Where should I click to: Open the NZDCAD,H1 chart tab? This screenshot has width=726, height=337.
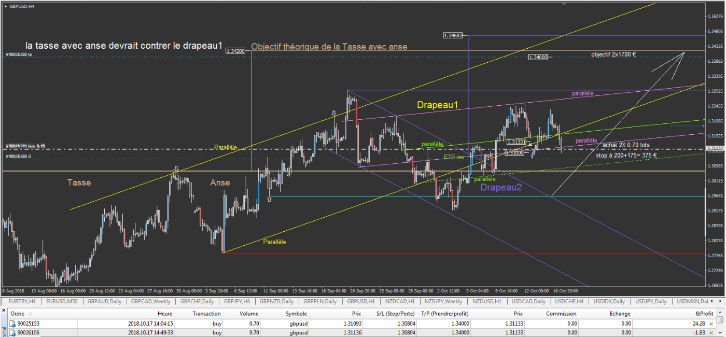pos(400,301)
